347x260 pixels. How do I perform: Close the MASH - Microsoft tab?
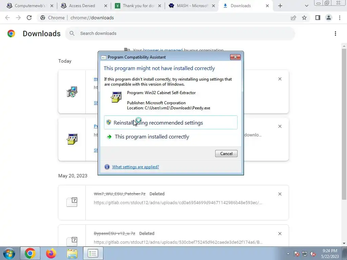pos(213,6)
